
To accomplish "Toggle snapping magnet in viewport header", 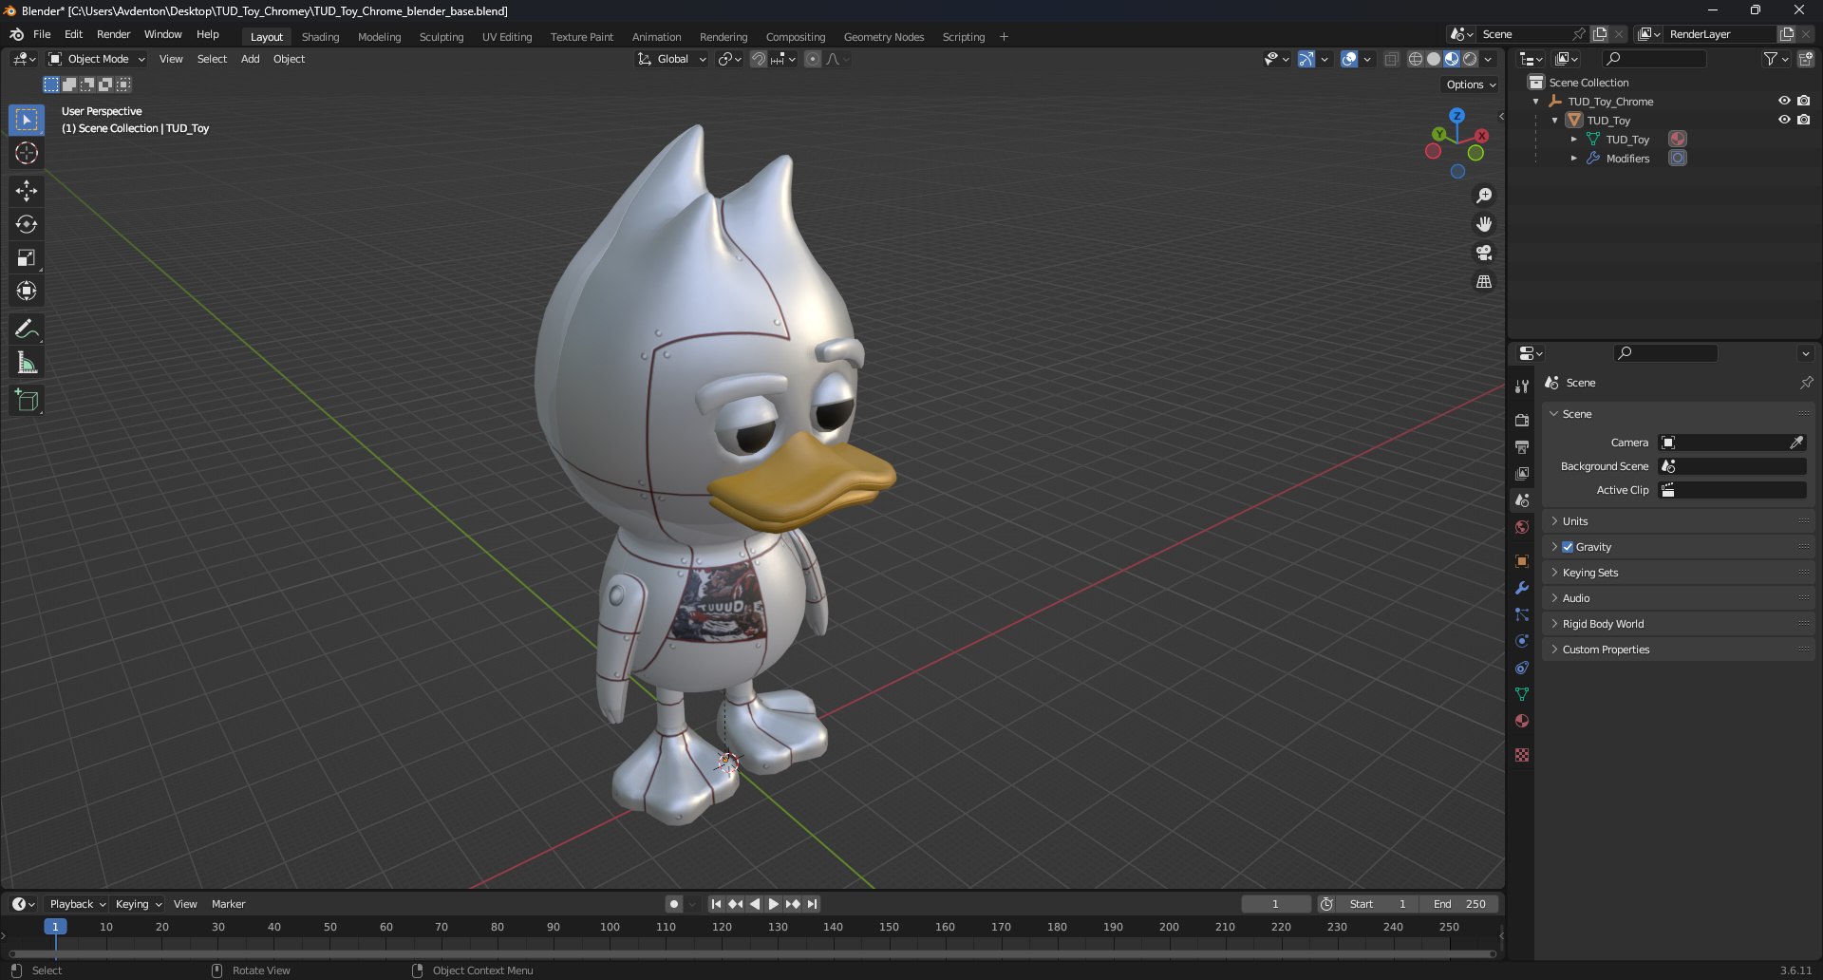I will click(x=758, y=59).
